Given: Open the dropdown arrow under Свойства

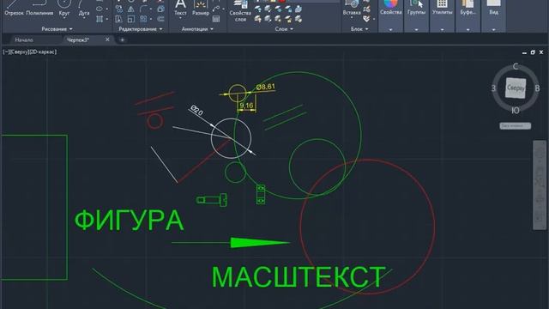Looking at the screenshot, I should [391, 30].
